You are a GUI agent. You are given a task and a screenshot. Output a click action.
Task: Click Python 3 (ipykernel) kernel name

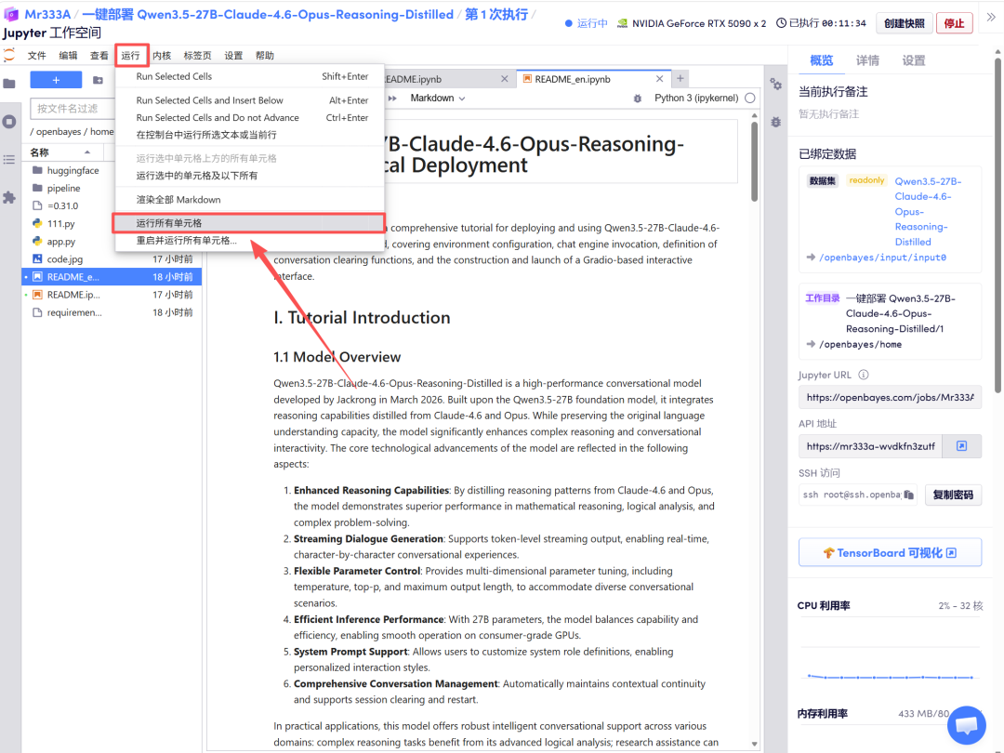pos(696,98)
